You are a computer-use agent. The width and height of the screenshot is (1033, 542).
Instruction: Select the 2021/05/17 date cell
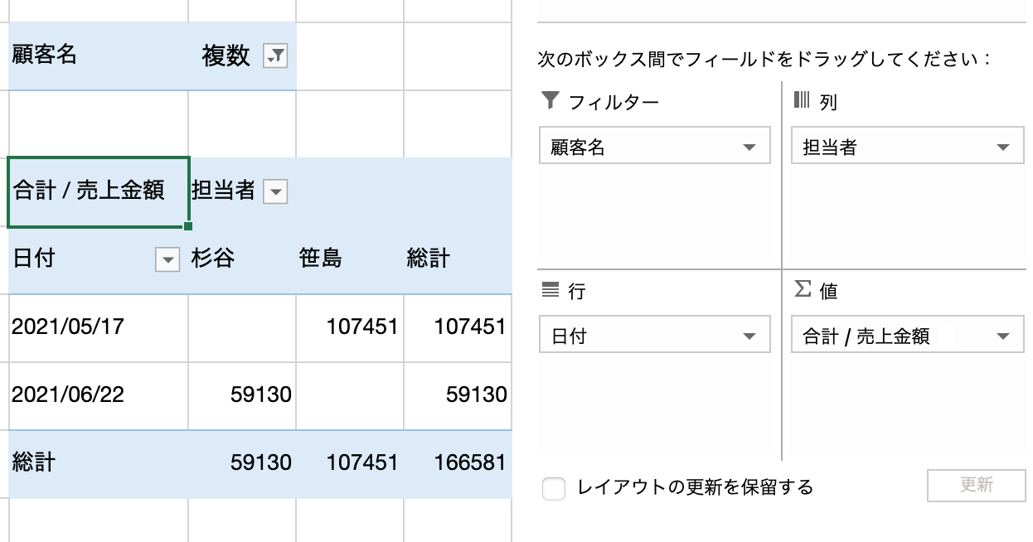[x=98, y=327]
